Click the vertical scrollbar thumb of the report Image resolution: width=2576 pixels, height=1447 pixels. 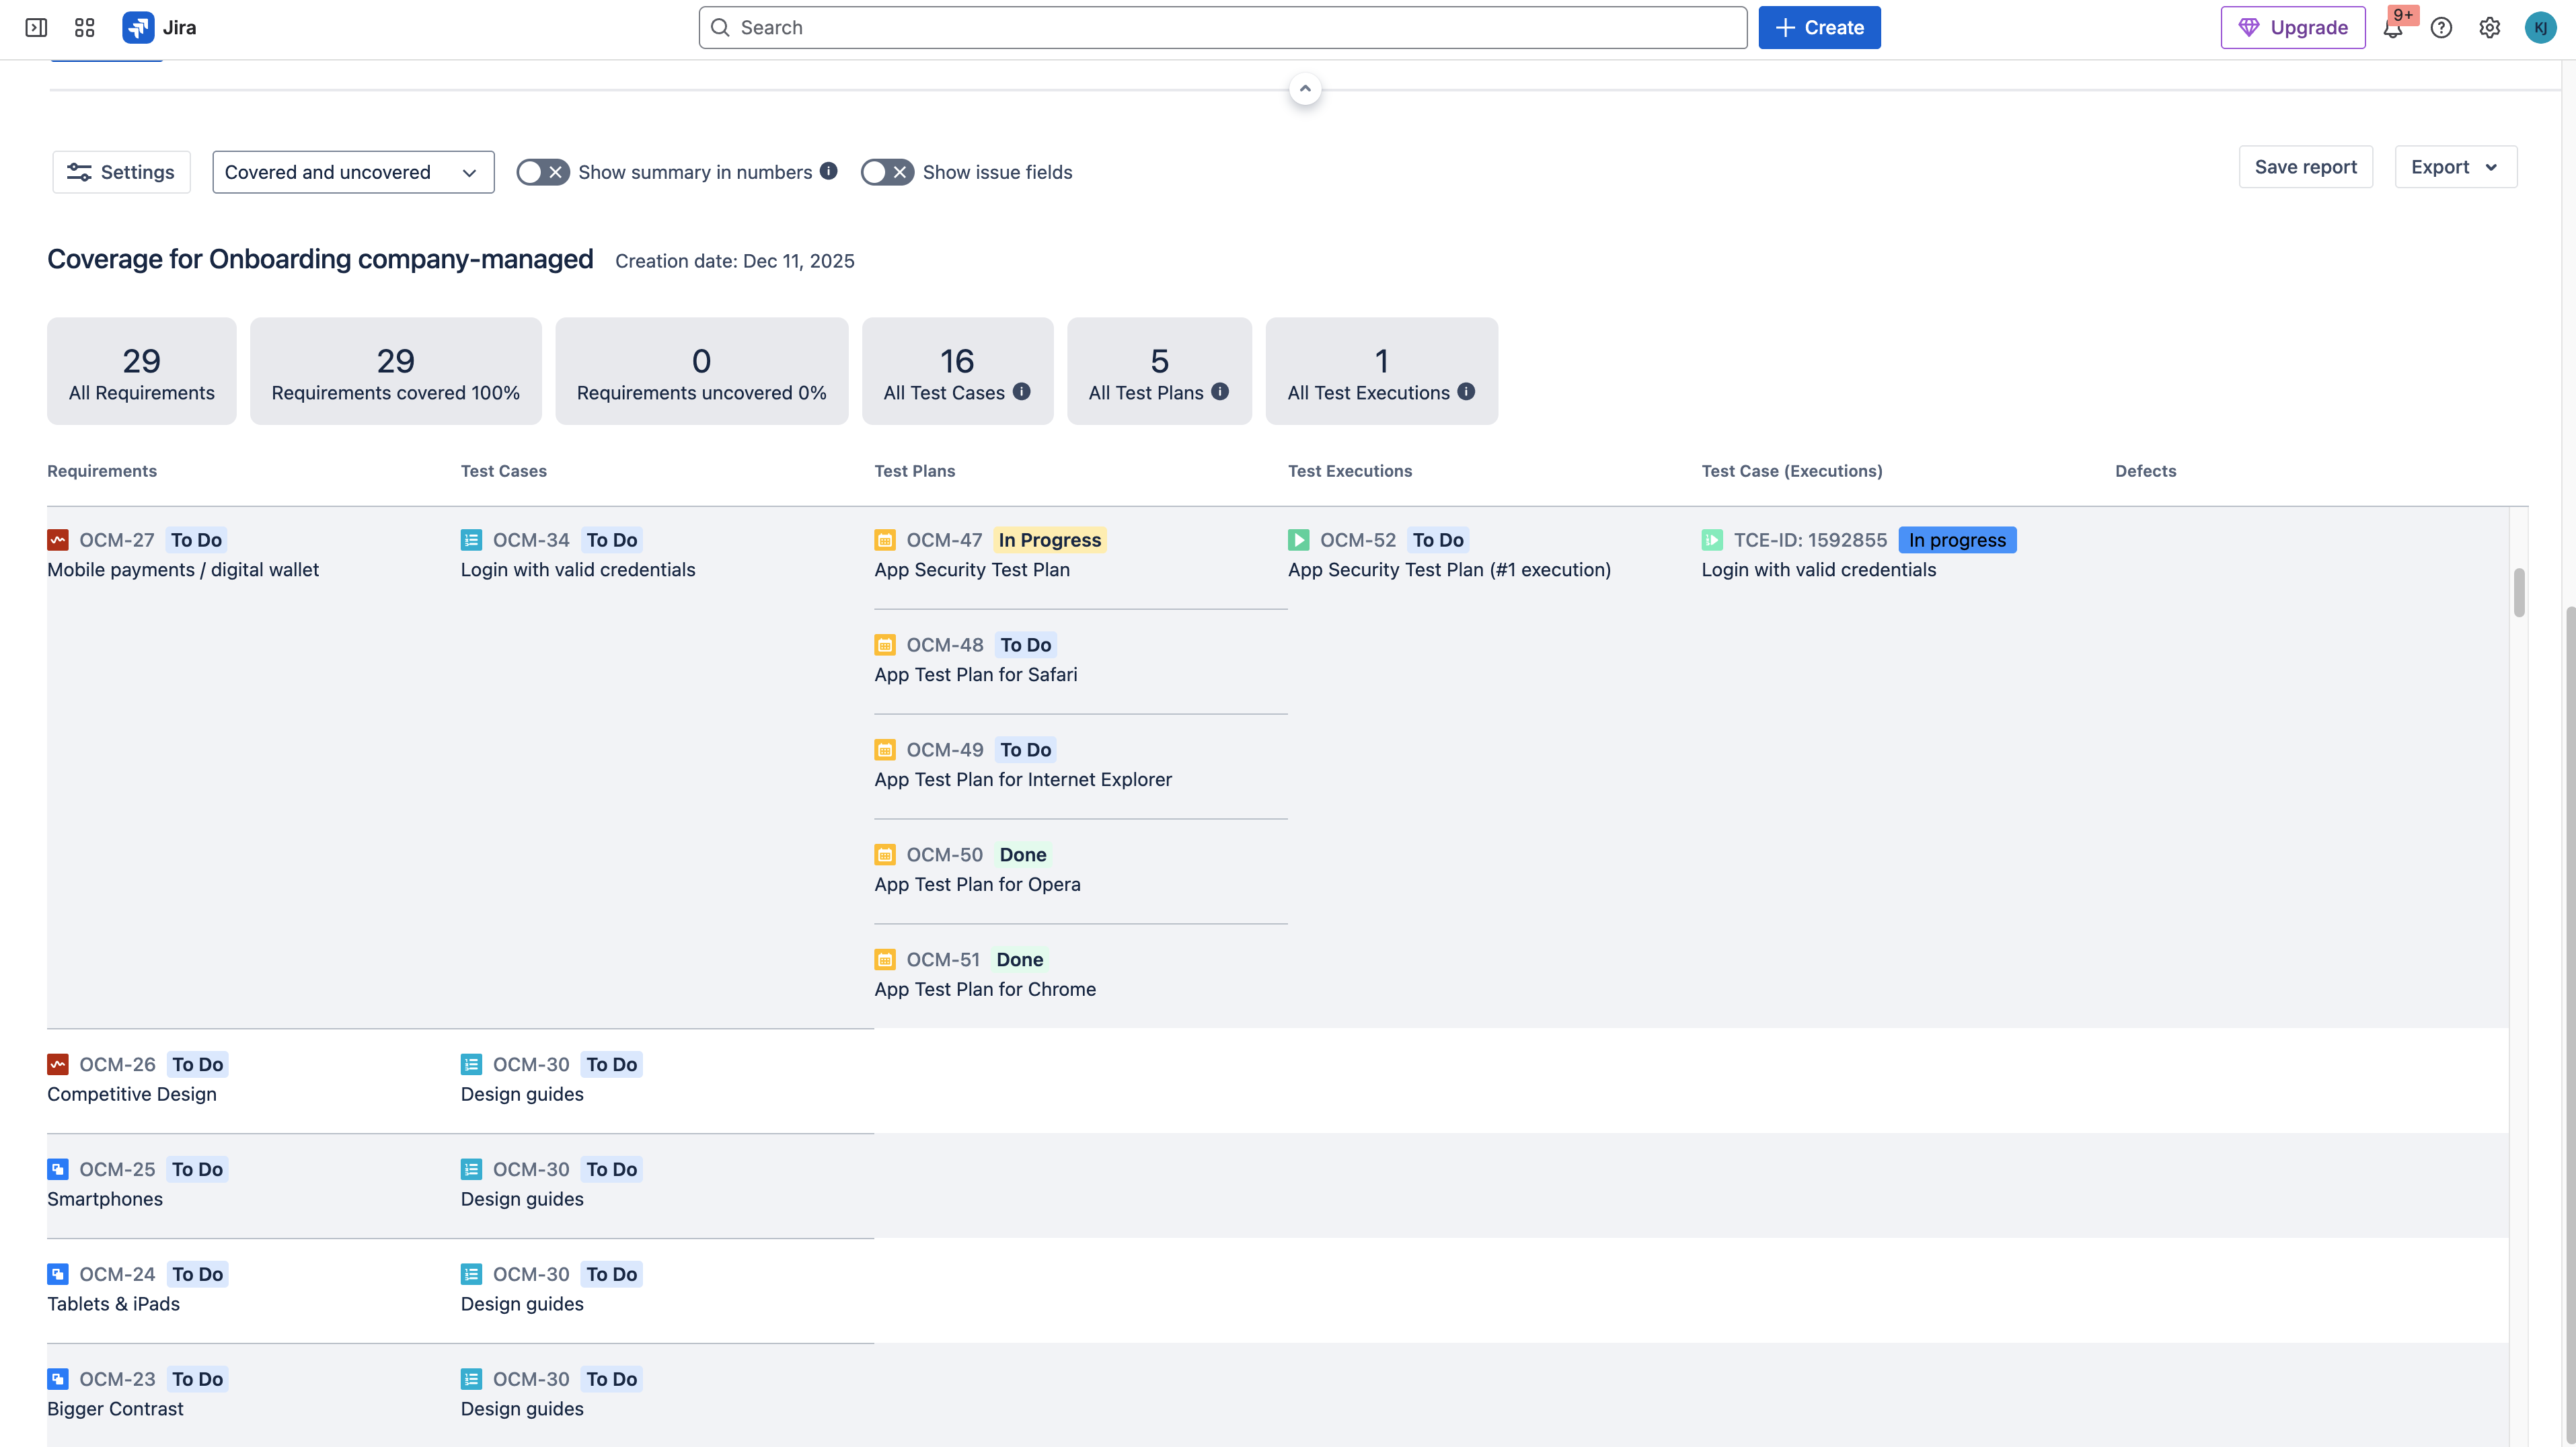2519,593
